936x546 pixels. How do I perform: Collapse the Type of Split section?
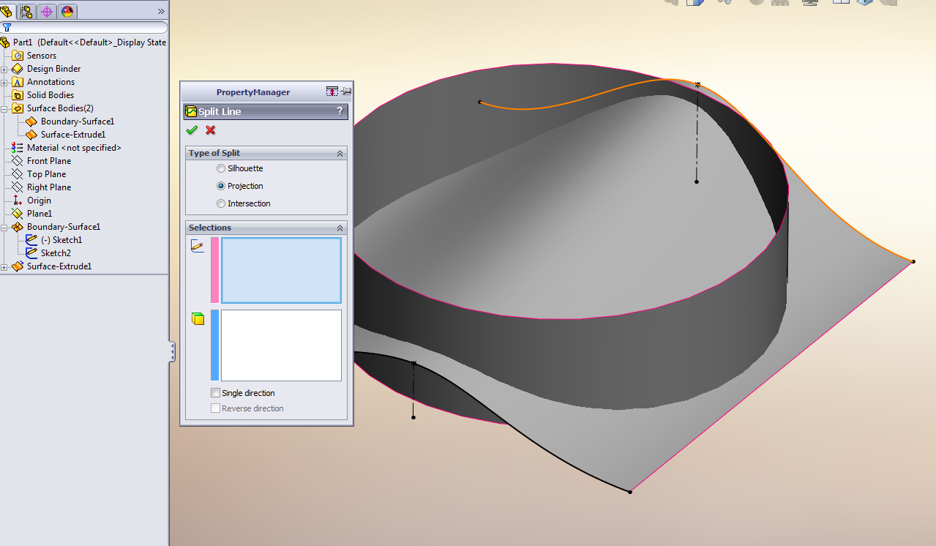340,153
